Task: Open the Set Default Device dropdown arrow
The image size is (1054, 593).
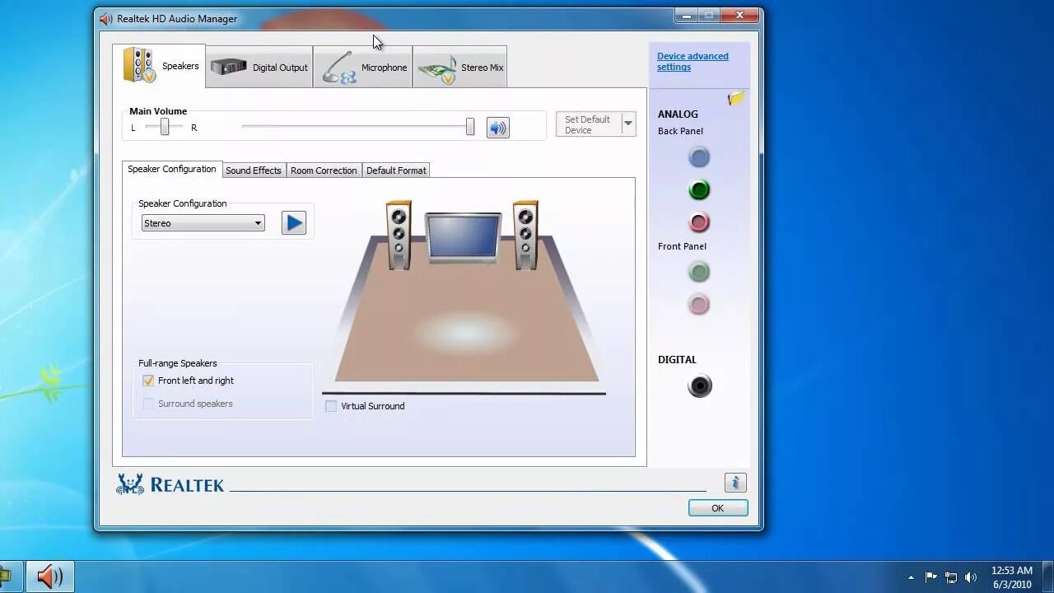Action: tap(628, 124)
